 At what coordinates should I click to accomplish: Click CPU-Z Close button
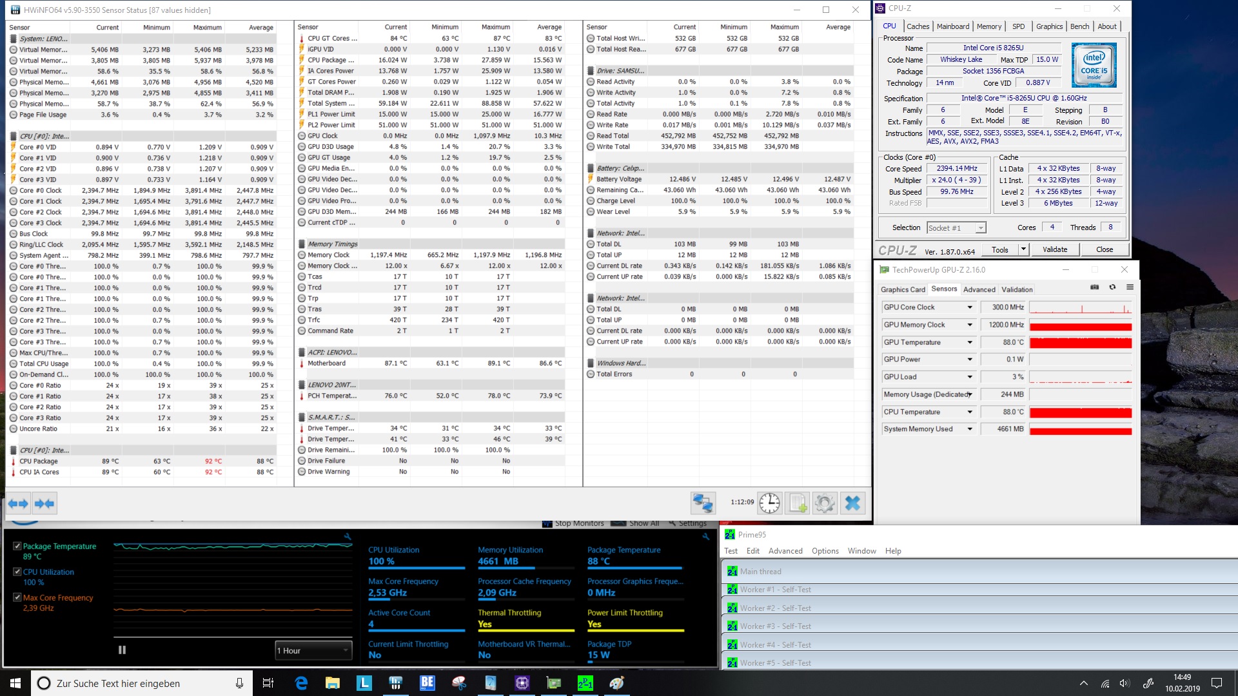pyautogui.click(x=1105, y=249)
